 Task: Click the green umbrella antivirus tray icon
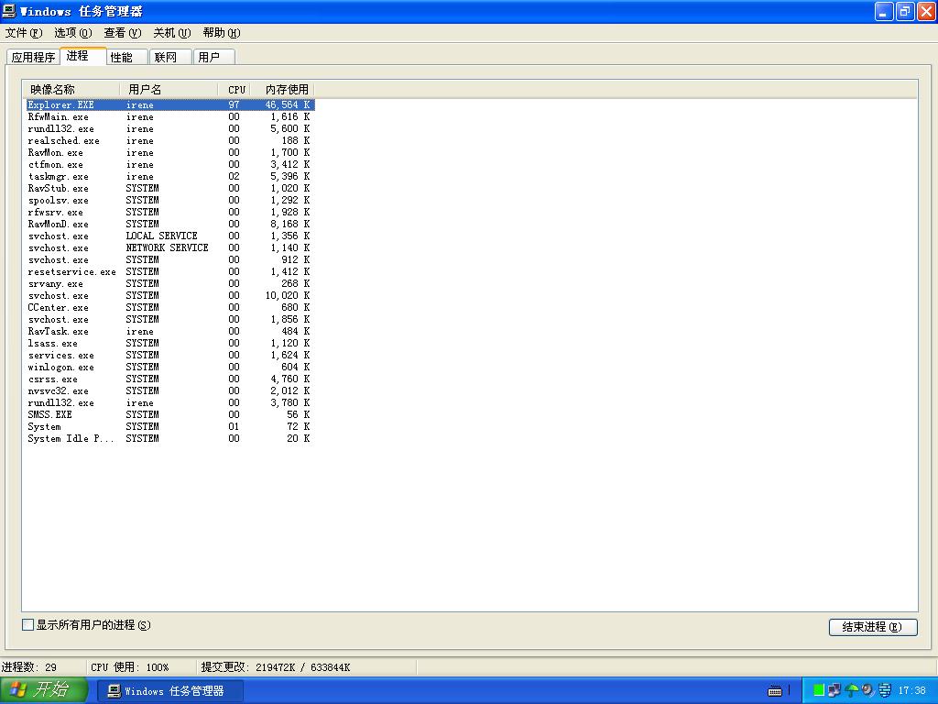(851, 690)
